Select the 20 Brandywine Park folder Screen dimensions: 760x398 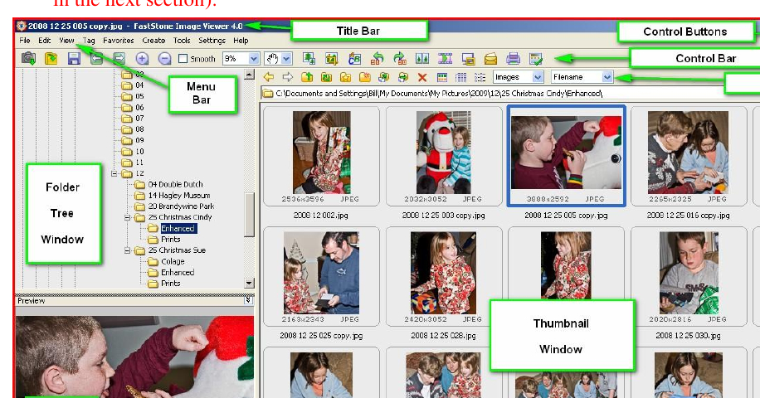click(x=181, y=206)
